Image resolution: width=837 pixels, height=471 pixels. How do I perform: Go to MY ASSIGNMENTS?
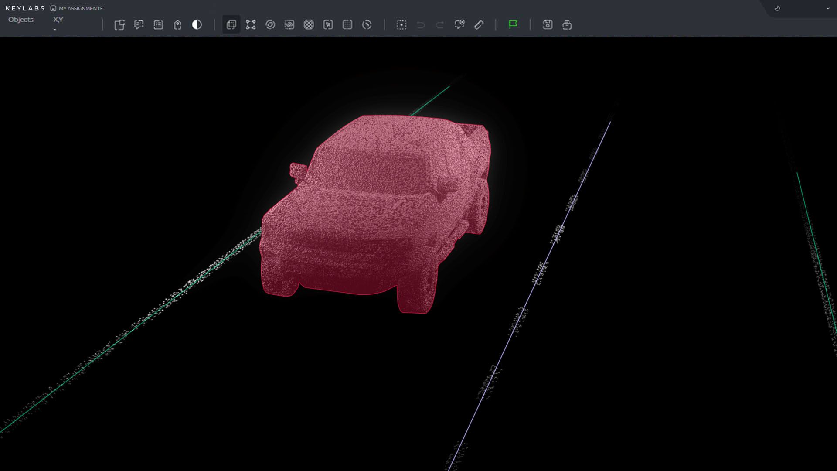81,8
